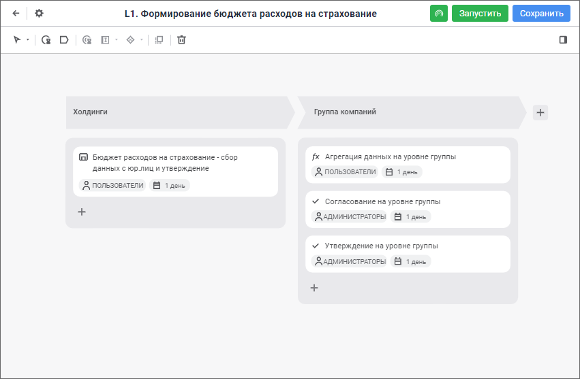Image resolution: width=580 pixels, height=379 pixels.
Task: Click the input-field block toolbar icon
Action: coord(106,40)
